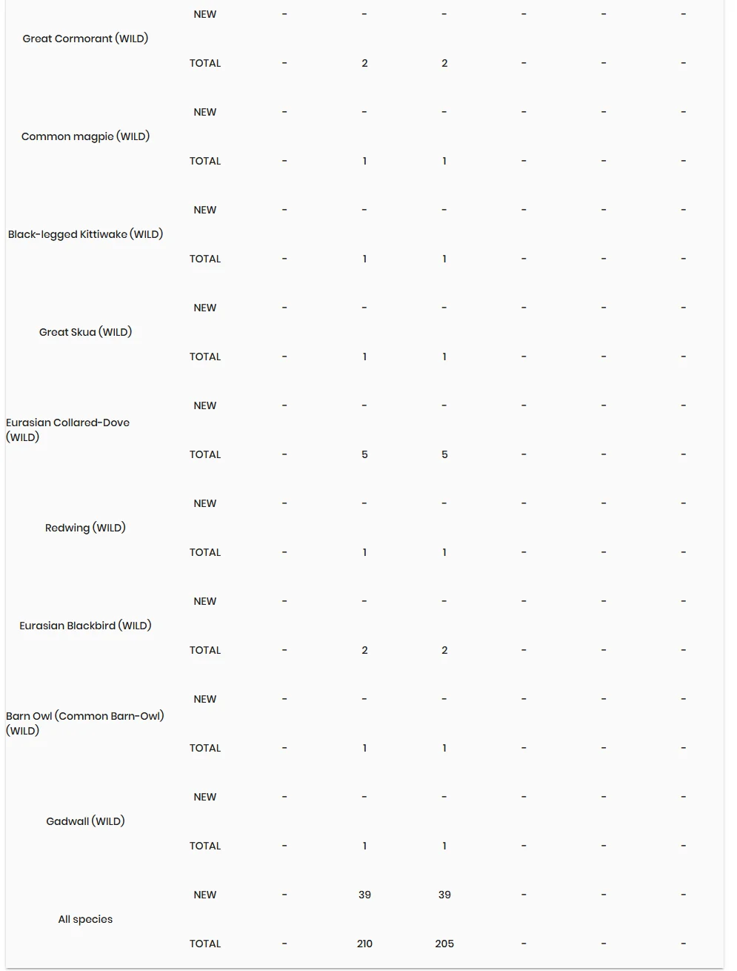737x971 pixels.
Task: Select the first total value 2 for Eurasian Blackbird
Action: (x=364, y=650)
